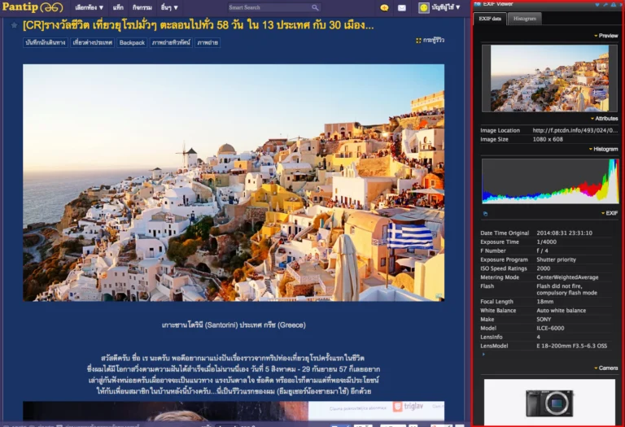Open the yellow chat bubble notification icon

click(x=384, y=7)
